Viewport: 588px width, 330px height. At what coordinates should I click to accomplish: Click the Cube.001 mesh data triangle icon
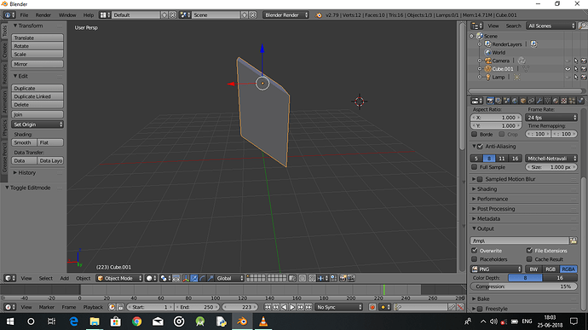526,69
